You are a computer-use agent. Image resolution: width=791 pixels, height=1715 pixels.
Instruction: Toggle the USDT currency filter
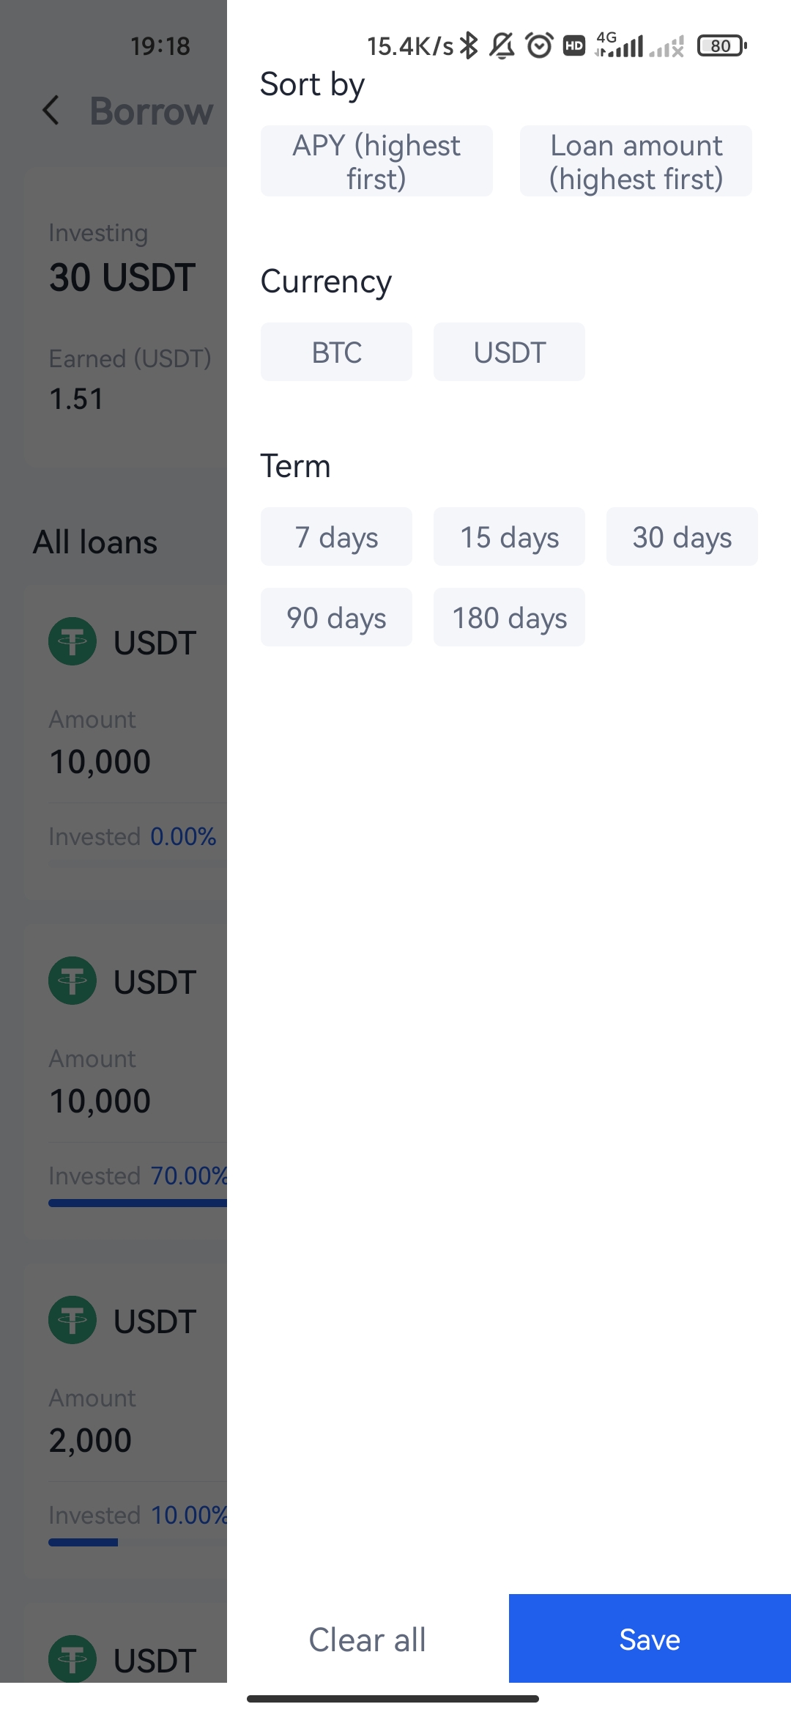click(x=509, y=352)
